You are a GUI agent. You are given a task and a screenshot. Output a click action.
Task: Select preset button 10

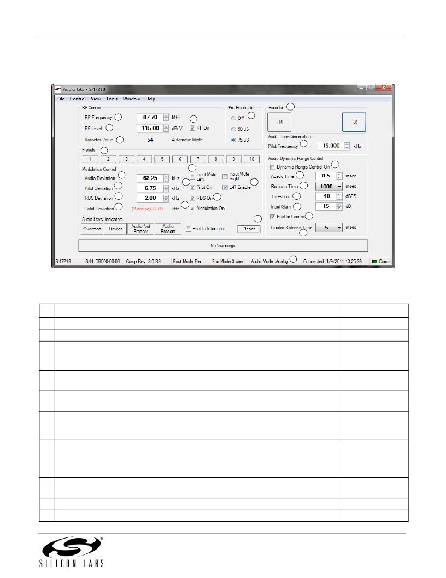[252, 159]
